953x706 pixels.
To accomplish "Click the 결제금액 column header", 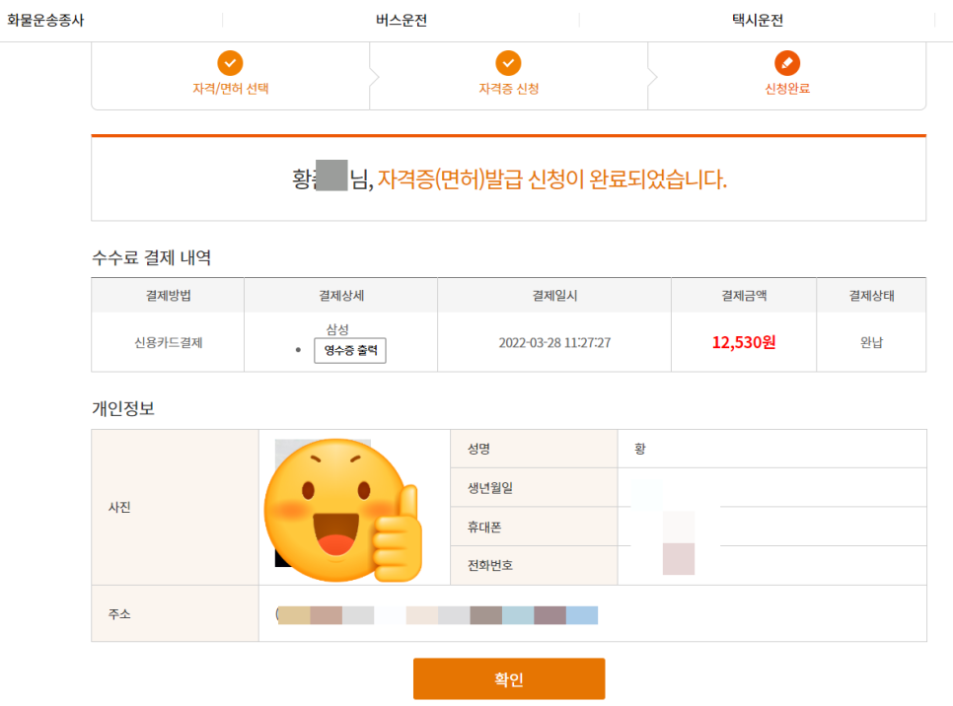I will pos(744,296).
